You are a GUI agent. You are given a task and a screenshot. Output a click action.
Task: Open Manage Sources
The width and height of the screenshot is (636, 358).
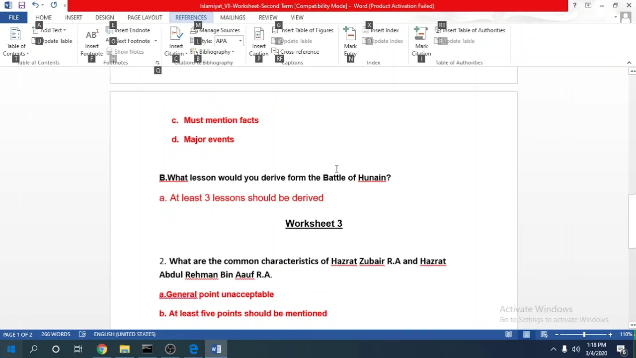pyautogui.click(x=215, y=30)
